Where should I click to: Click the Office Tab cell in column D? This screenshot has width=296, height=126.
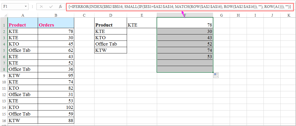tap(110, 44)
